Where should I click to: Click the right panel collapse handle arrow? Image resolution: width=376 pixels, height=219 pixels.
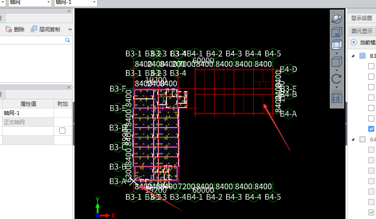click(x=346, y=124)
